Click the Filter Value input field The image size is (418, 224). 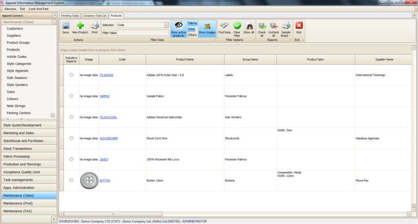tap(143, 33)
